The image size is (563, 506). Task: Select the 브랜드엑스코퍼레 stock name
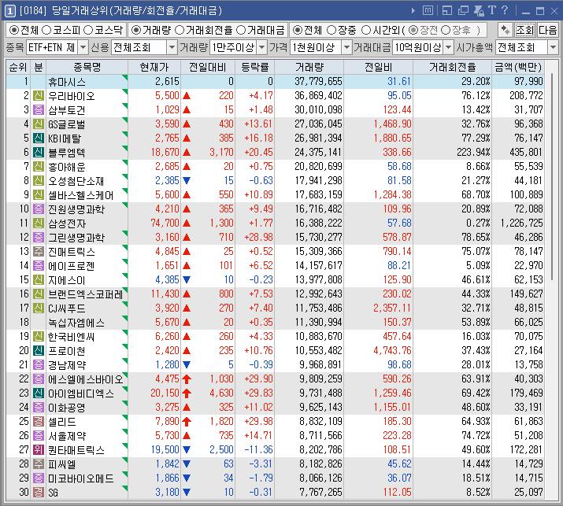click(x=86, y=294)
